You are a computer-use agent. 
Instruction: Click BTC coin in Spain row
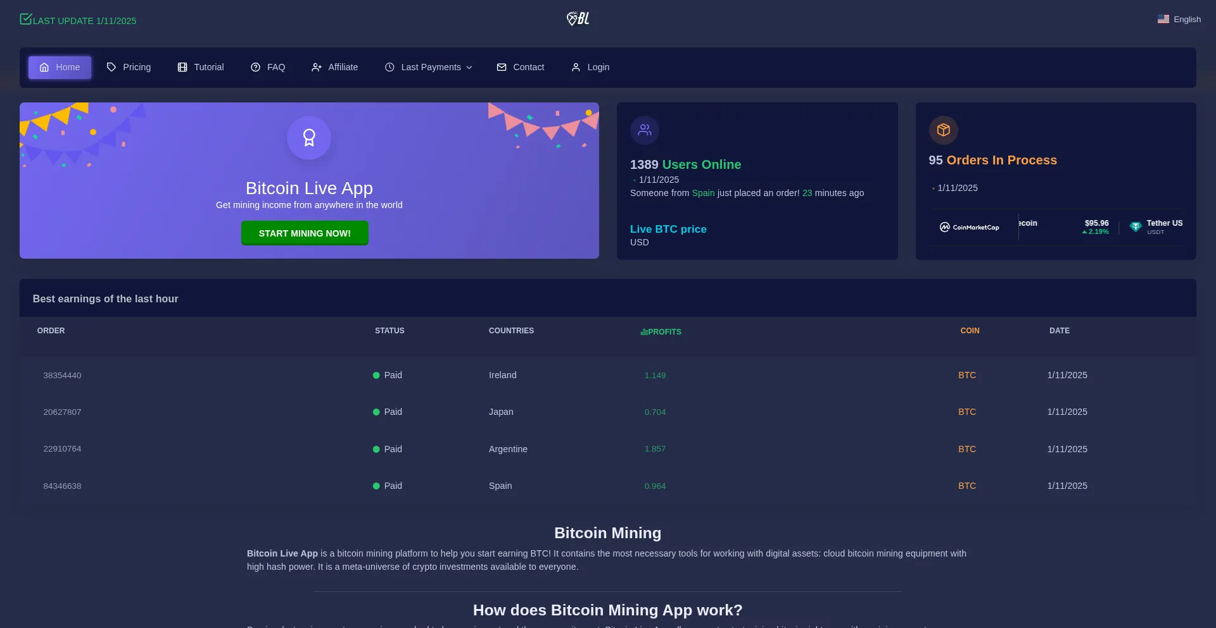tap(966, 486)
